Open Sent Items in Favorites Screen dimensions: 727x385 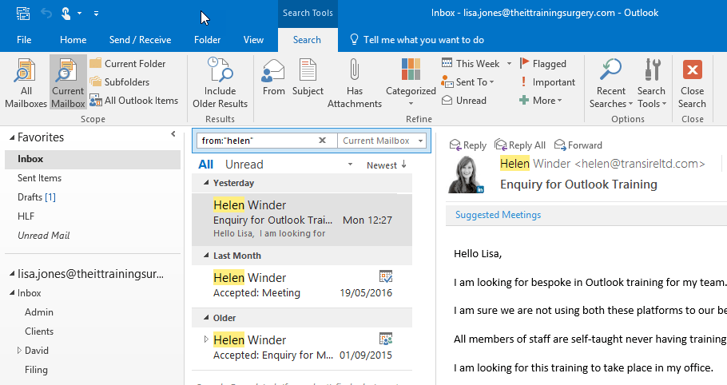(x=39, y=178)
